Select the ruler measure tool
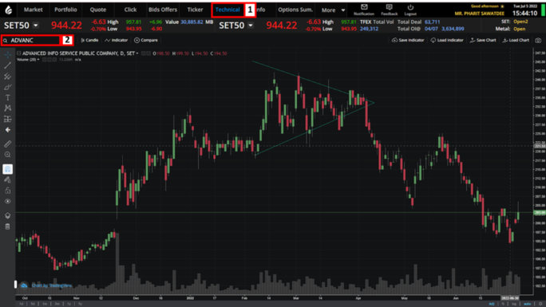Viewport: 546px width, 307px height. click(x=8, y=144)
